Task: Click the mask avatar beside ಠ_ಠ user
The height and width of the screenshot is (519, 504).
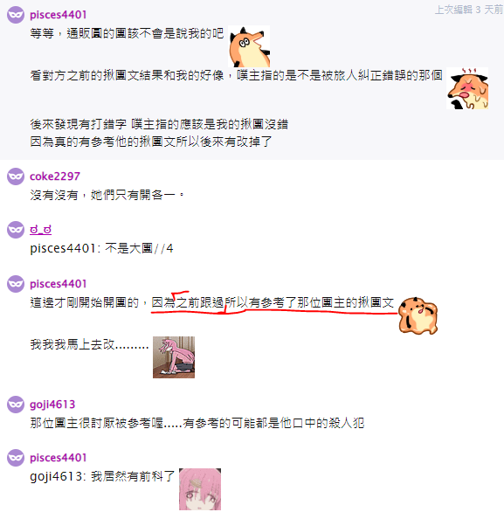Action: [16, 230]
